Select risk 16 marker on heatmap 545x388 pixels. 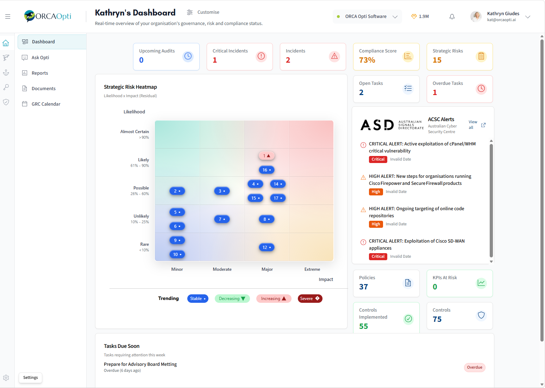pyautogui.click(x=267, y=170)
